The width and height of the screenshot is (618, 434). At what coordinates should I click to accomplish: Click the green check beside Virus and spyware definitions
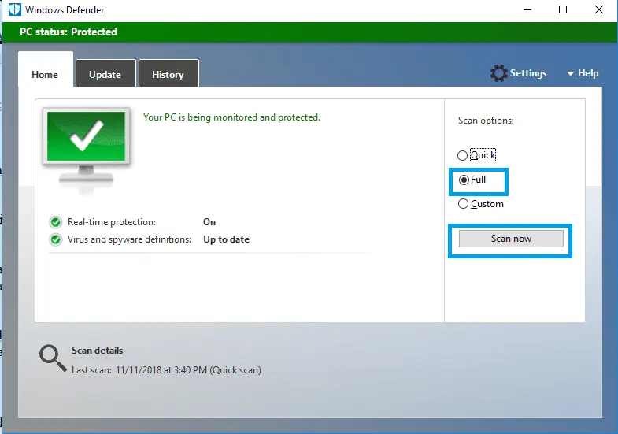point(55,239)
